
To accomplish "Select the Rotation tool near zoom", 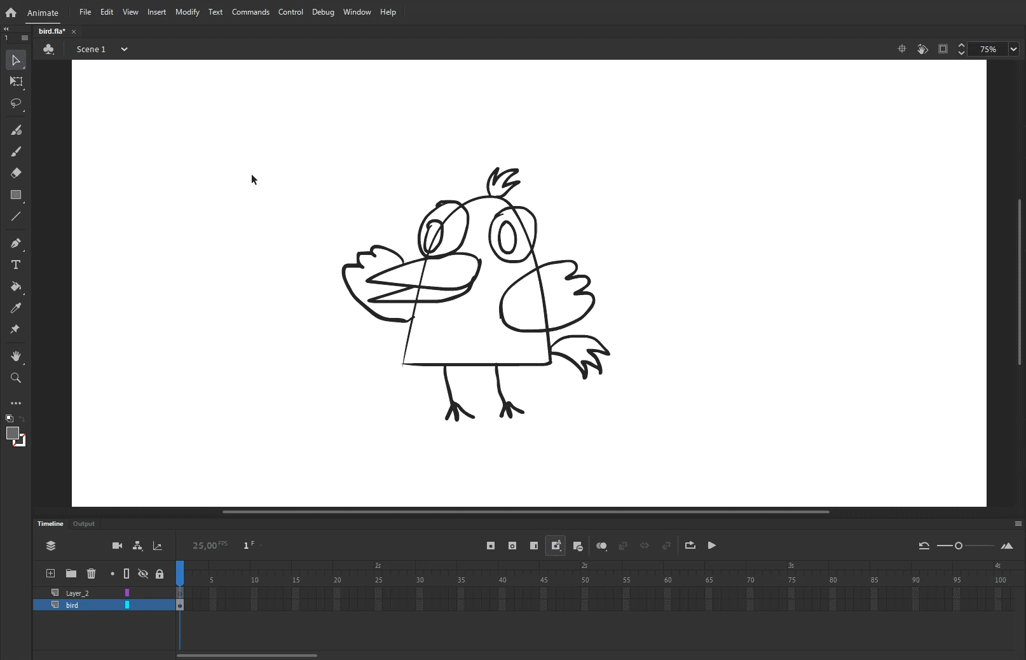I will (x=922, y=49).
